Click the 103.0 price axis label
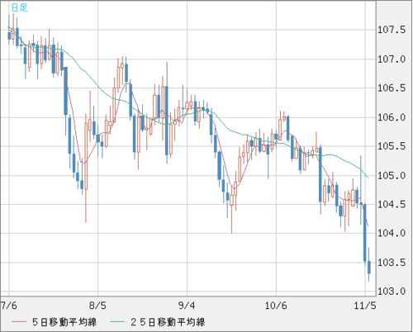Image resolution: width=413 pixels, height=332 pixels. click(x=392, y=292)
